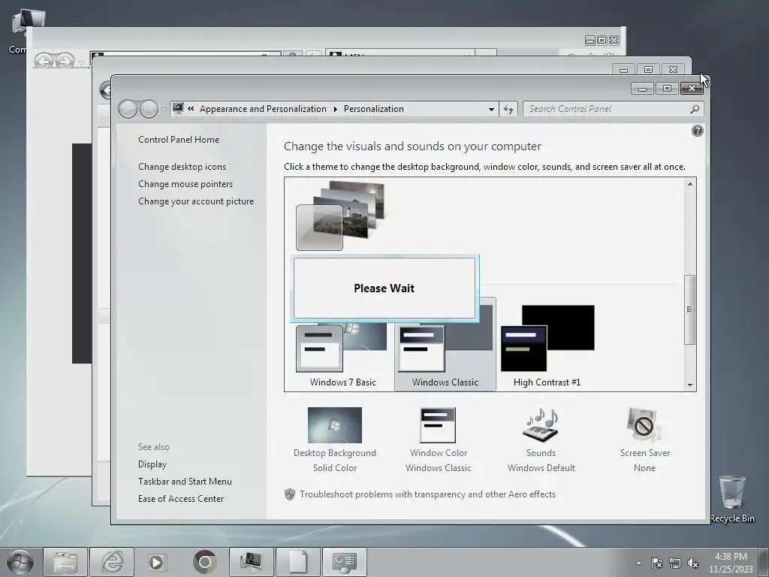
Task: Click the Personalization breadcrumb
Action: pos(374,109)
